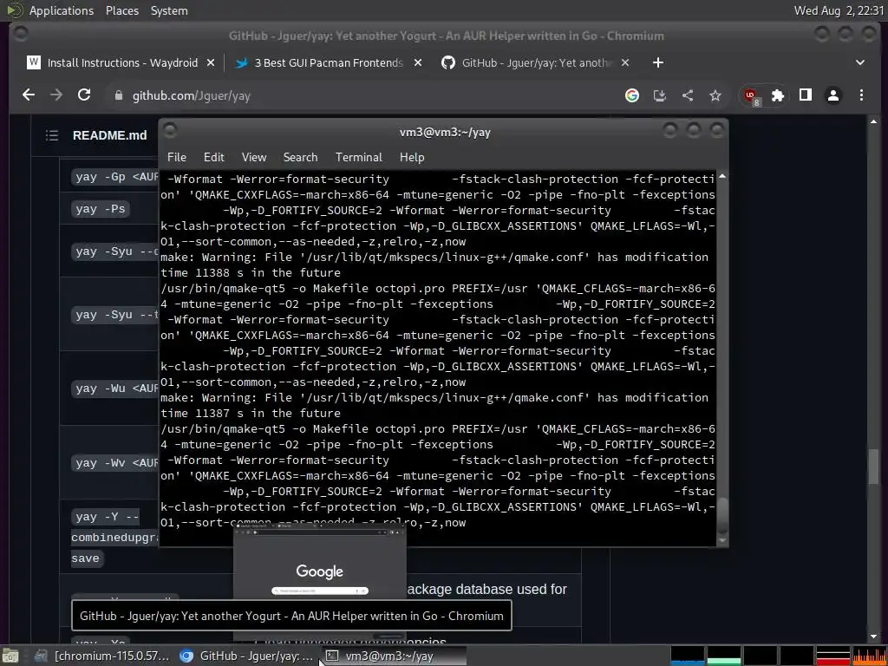
Task: Click the terminal window menu button at title bar left
Action: 170,131
